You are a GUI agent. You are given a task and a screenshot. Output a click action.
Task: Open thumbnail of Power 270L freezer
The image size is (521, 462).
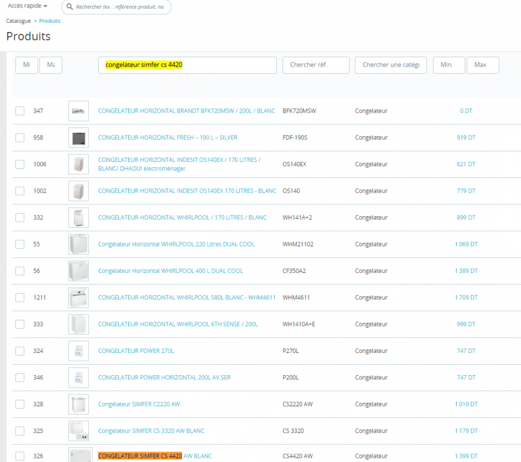point(78,351)
